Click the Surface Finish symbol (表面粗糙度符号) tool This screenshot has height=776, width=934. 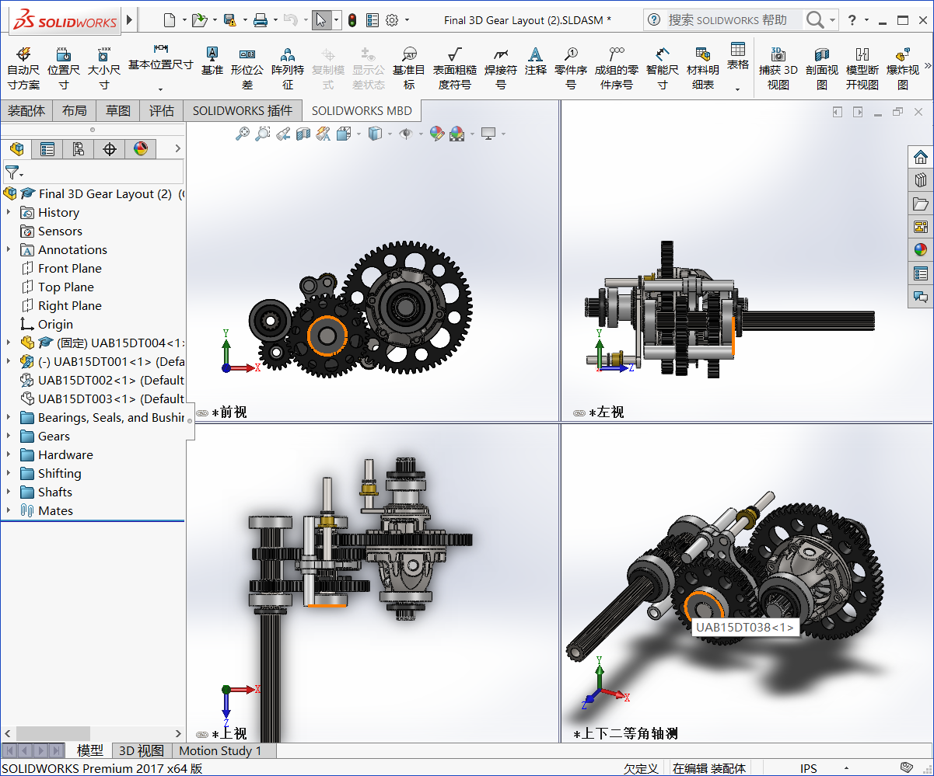(x=455, y=68)
